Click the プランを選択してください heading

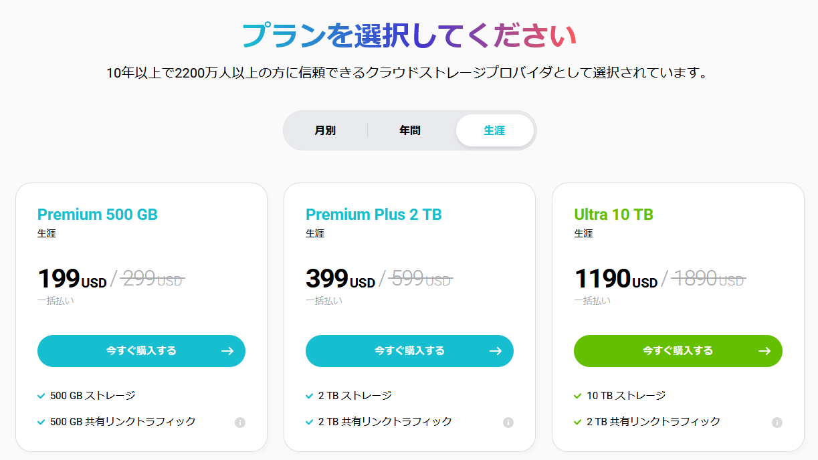[x=409, y=35]
